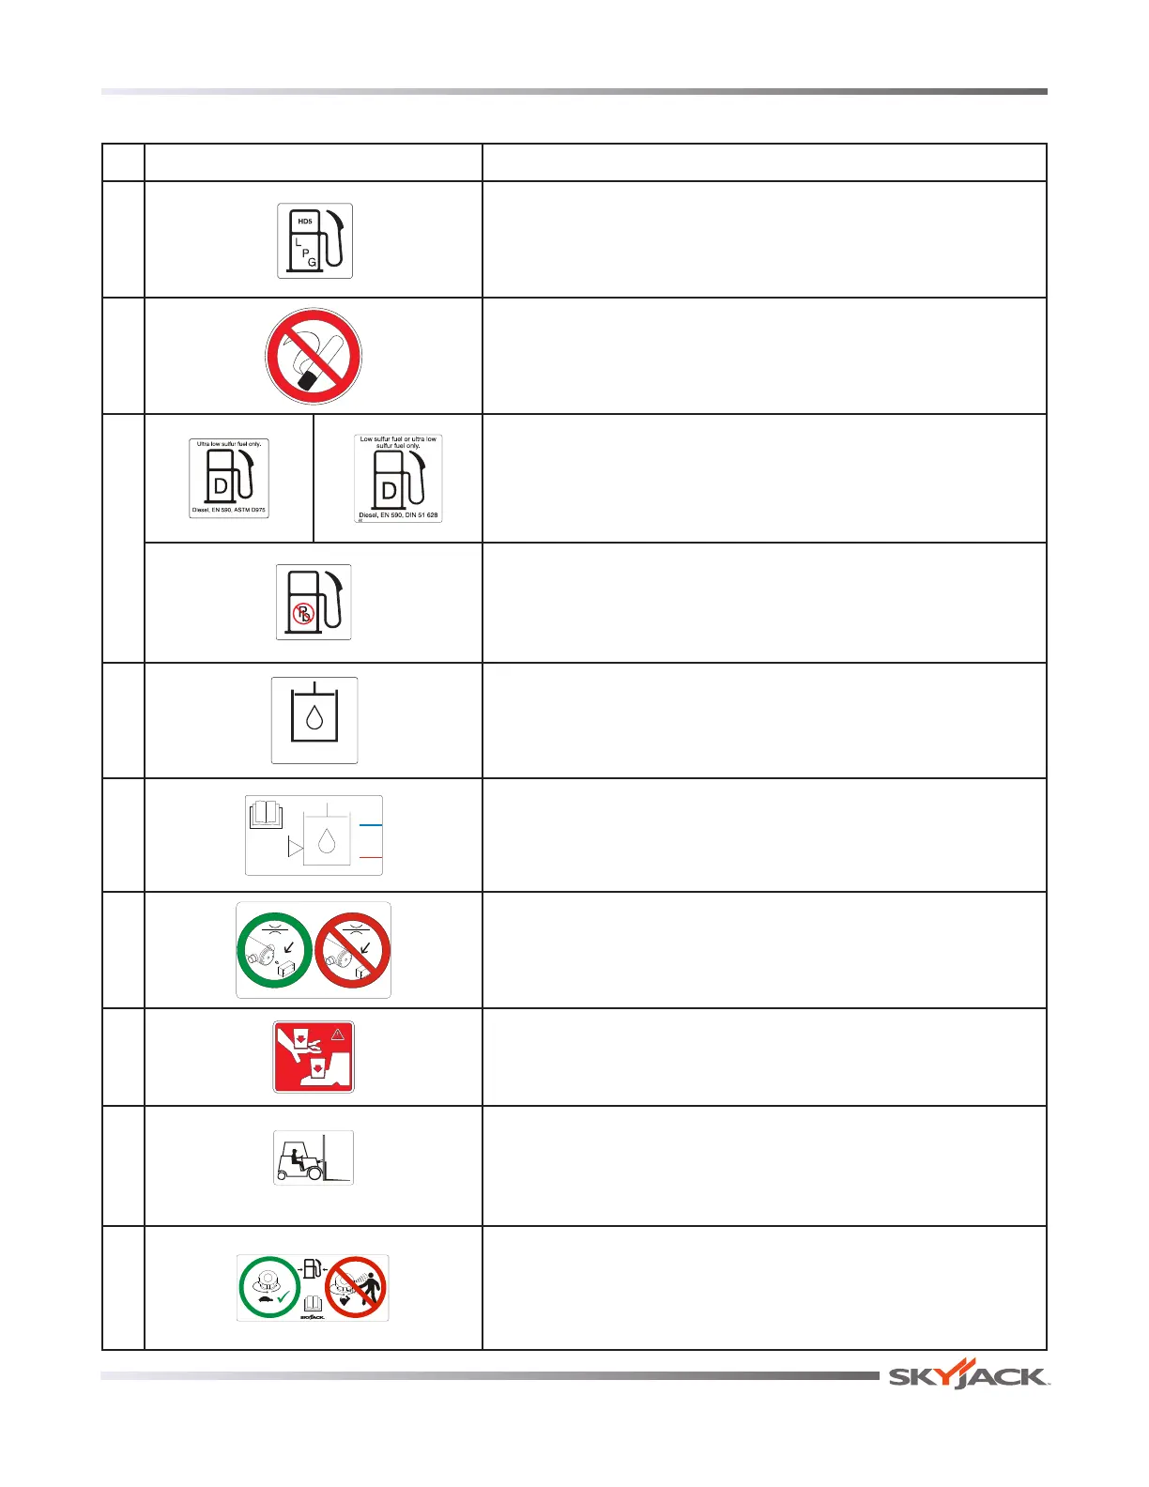Click the no smoking prohibition sign
1149x1487 pixels.
pos(314,357)
